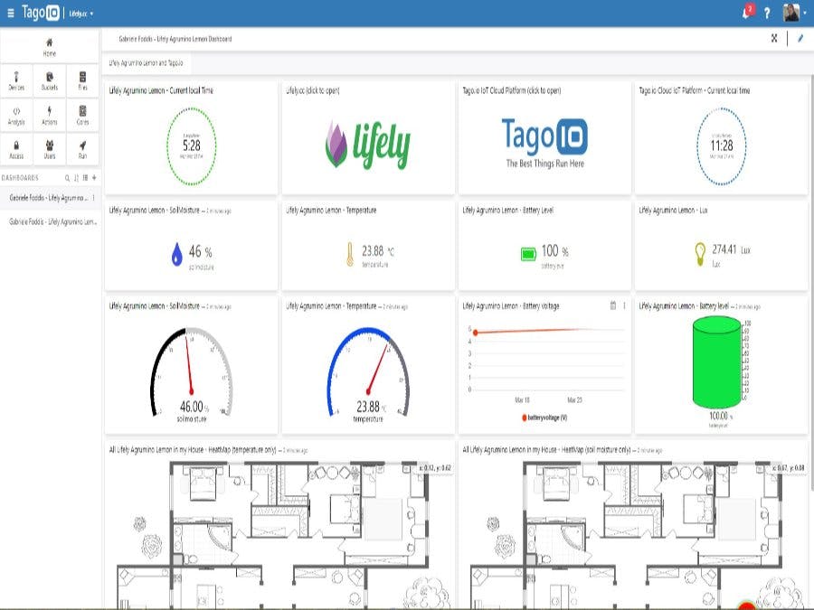The image size is (814, 610).
Task: Open the lifely.cc account dropdown
Action: click(x=81, y=14)
